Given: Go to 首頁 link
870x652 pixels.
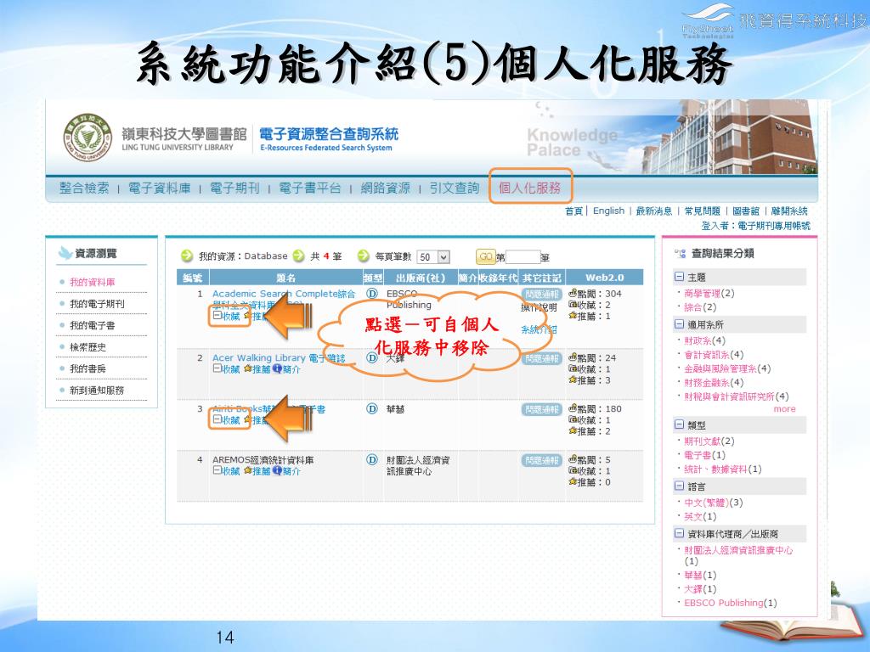Looking at the screenshot, I should pos(574,211).
